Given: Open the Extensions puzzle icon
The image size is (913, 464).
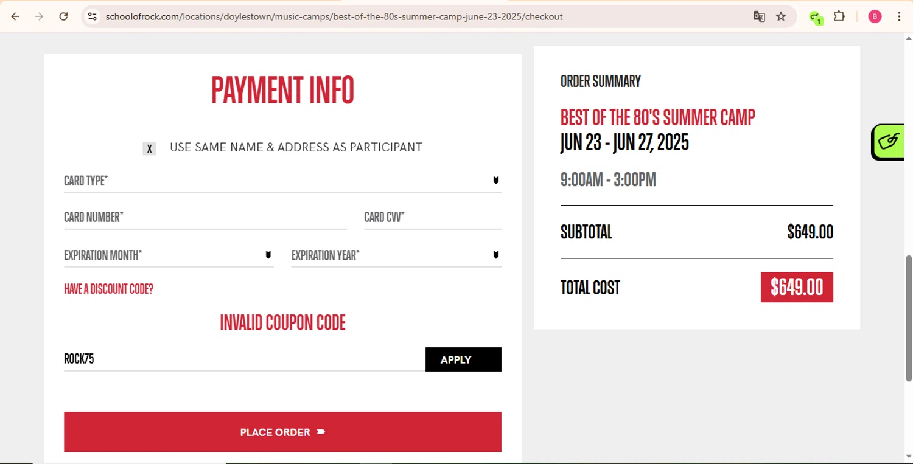Looking at the screenshot, I should pos(839,16).
